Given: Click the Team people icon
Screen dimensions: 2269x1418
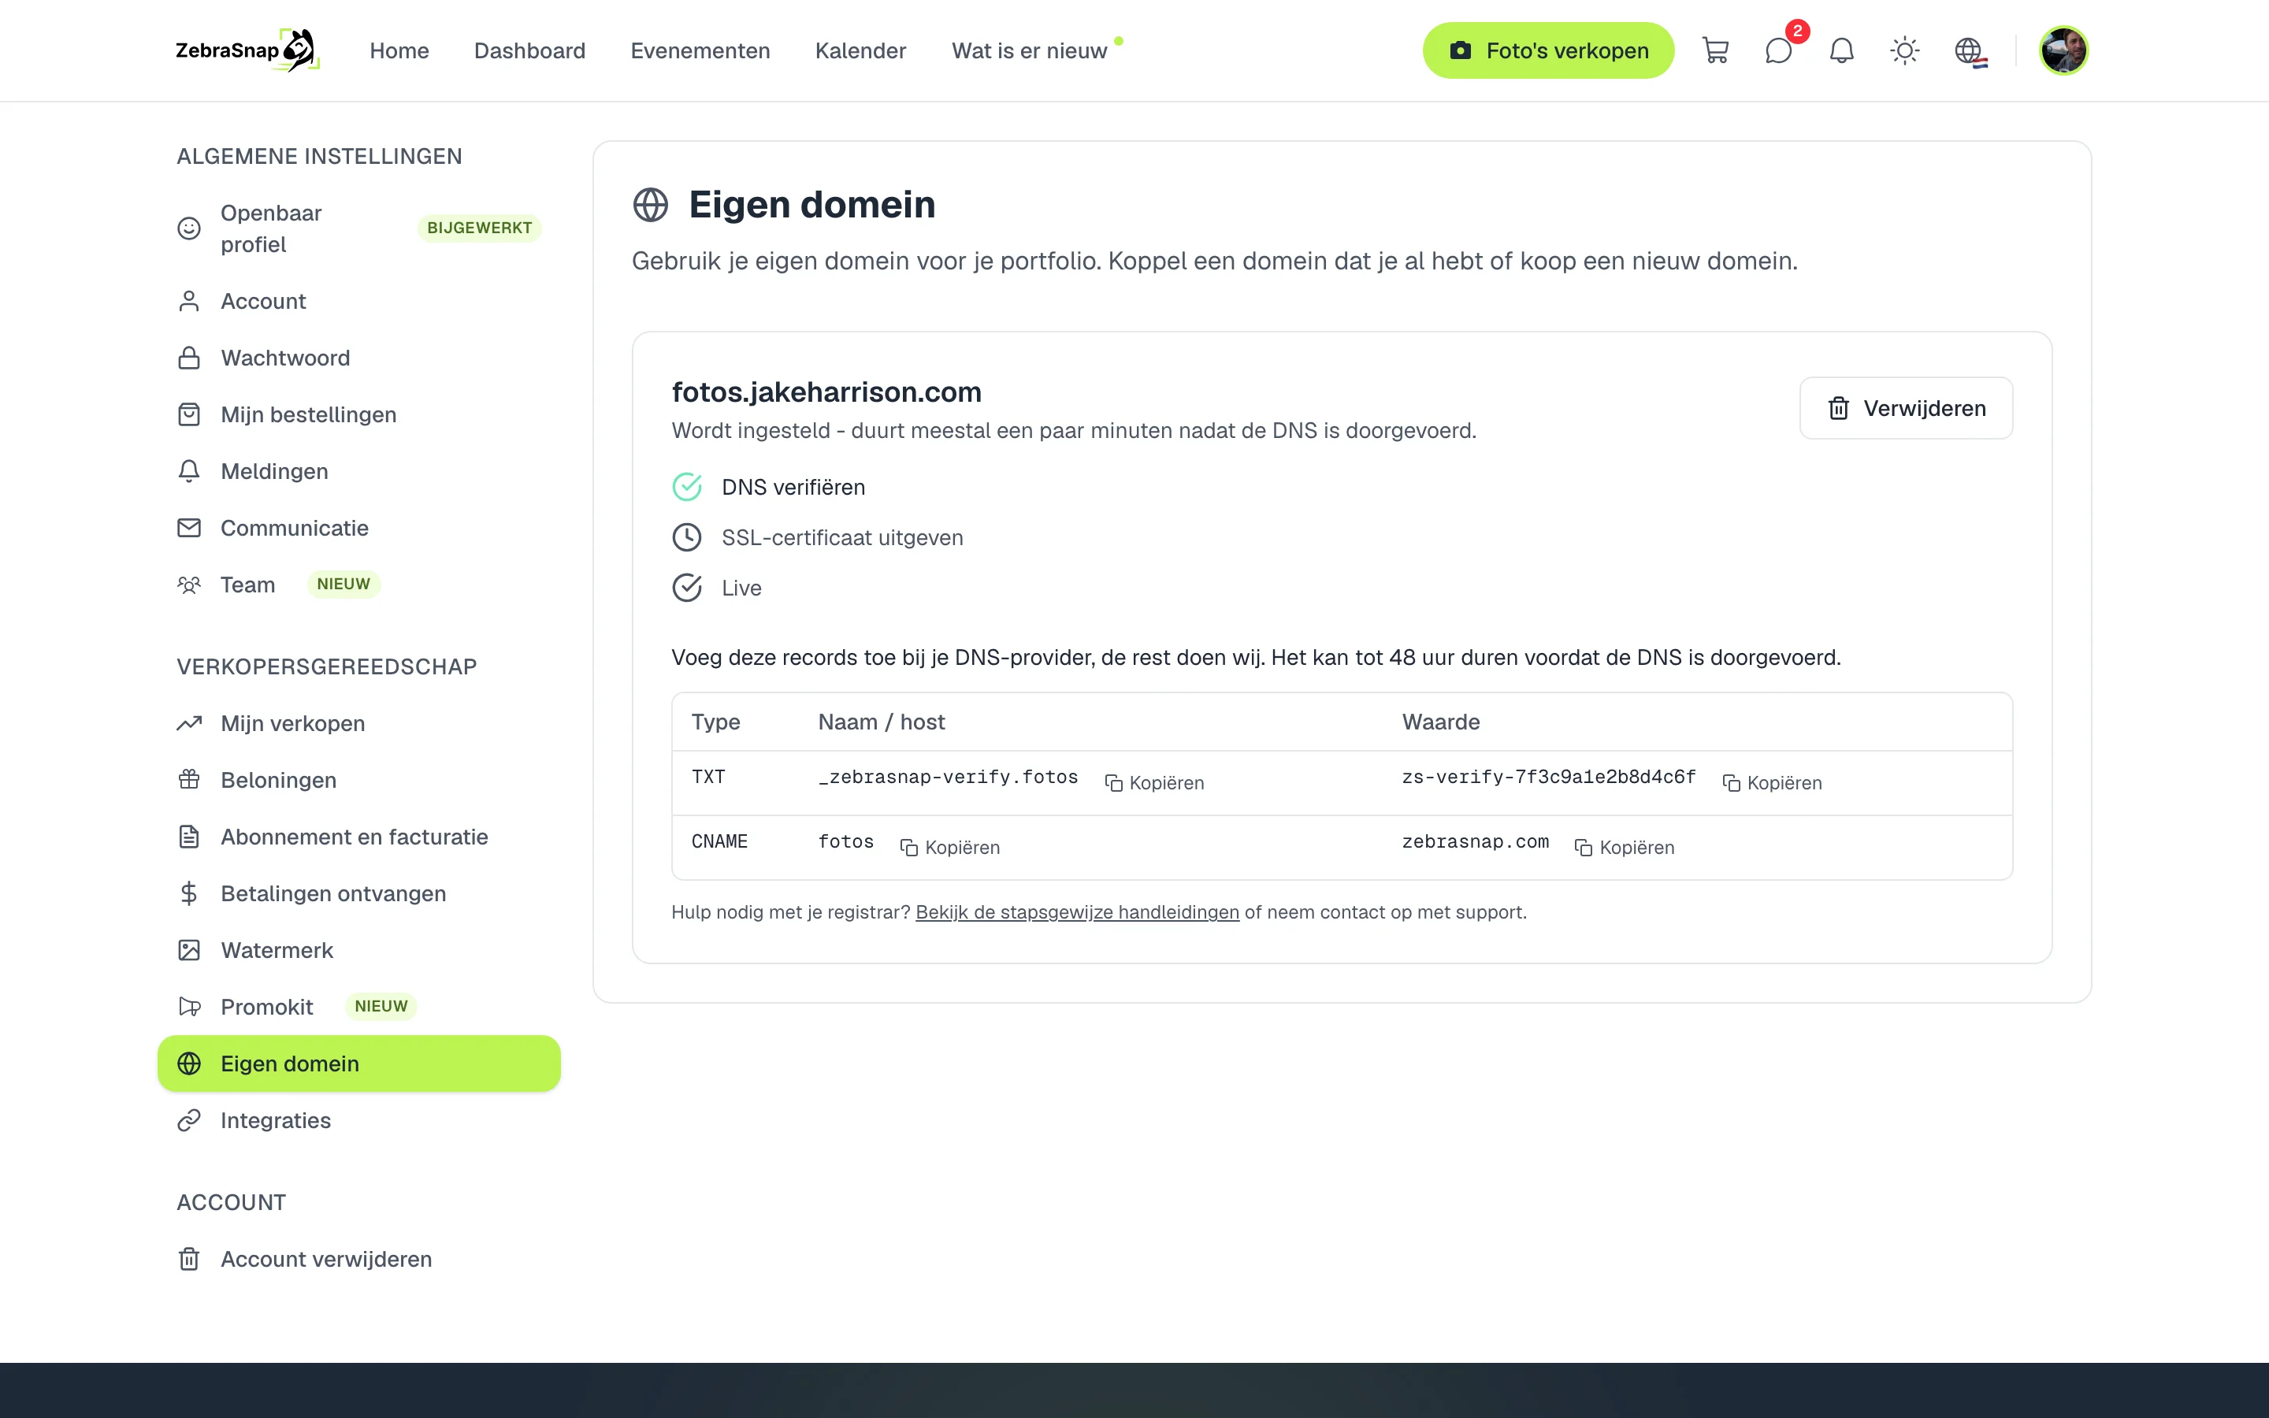Looking at the screenshot, I should click(x=189, y=585).
